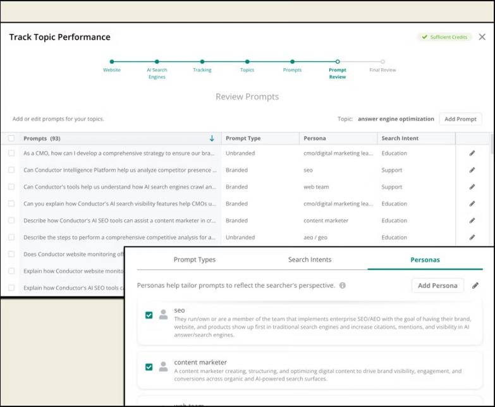Check the 'Does Conductor website monitoring' prompt checkbox
Screen dimensions: 495x407
(11, 254)
